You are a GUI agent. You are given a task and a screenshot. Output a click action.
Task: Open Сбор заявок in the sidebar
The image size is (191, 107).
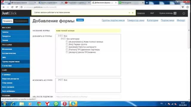pyautogui.click(x=15, y=83)
